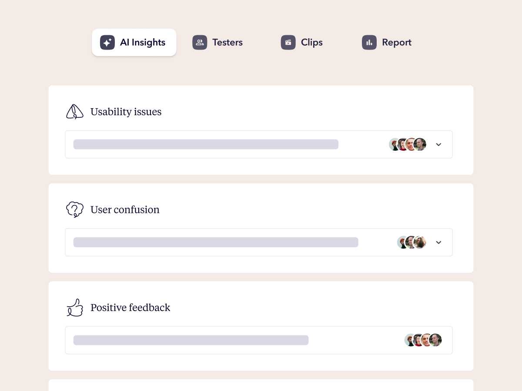Click the warning triangle beside Usability issues
Viewport: 522px width, 391px height.
[x=74, y=111]
